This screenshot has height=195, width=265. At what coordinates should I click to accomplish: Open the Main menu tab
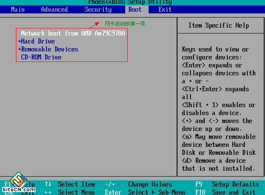point(18,10)
